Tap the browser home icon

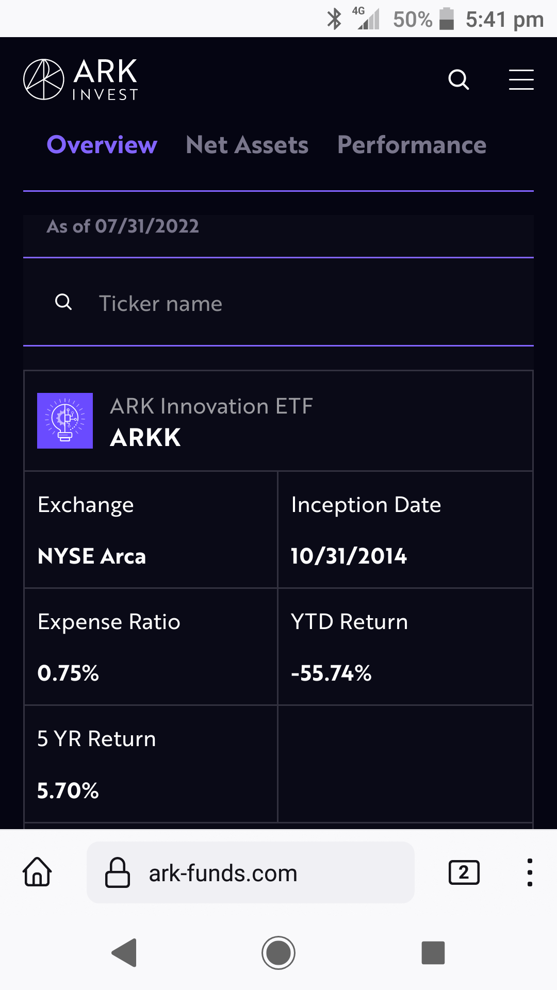click(x=37, y=872)
